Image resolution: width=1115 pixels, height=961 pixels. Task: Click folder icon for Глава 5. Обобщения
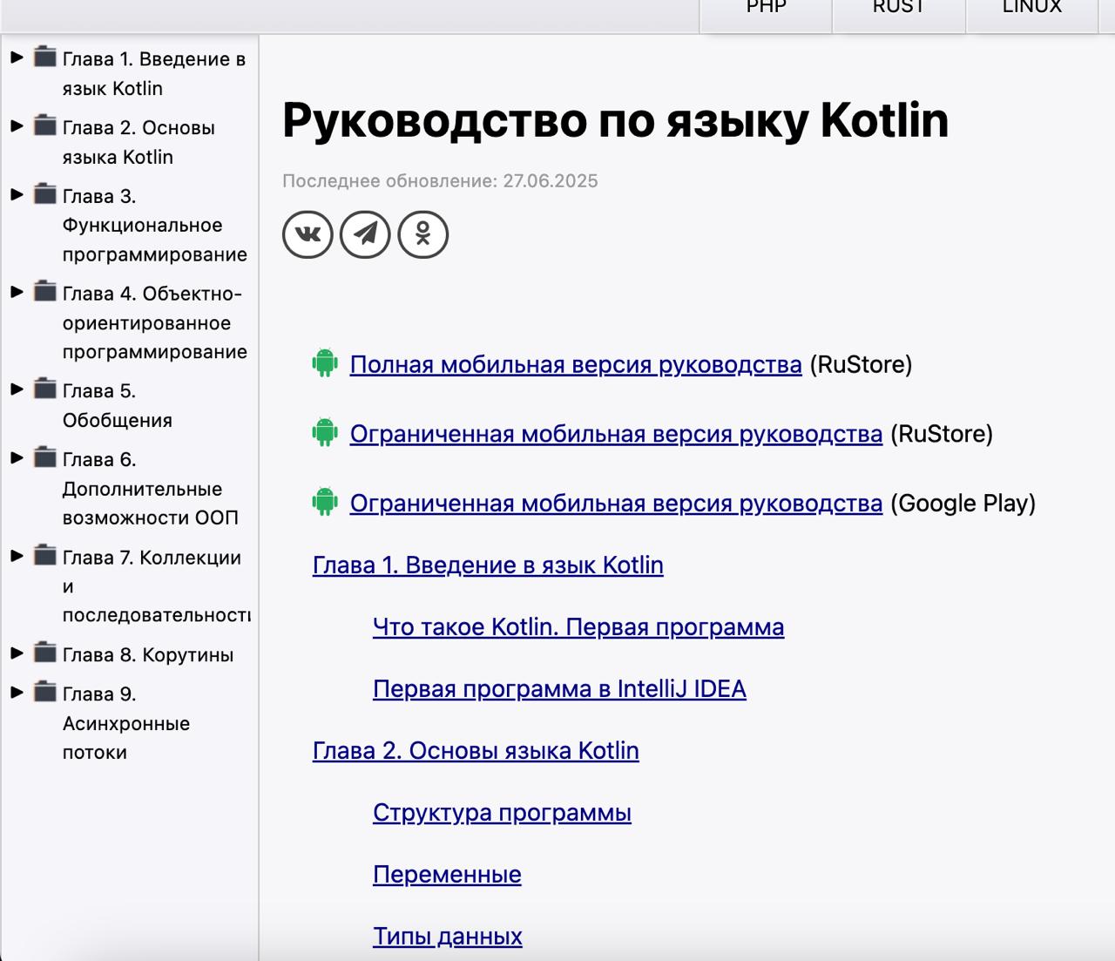coord(45,389)
